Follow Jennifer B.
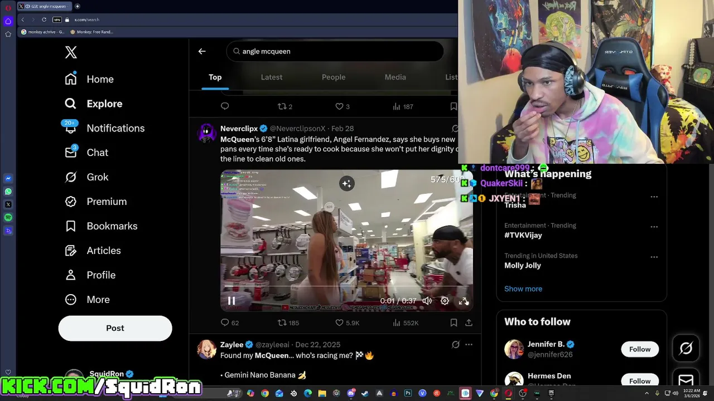 pyautogui.click(x=640, y=349)
